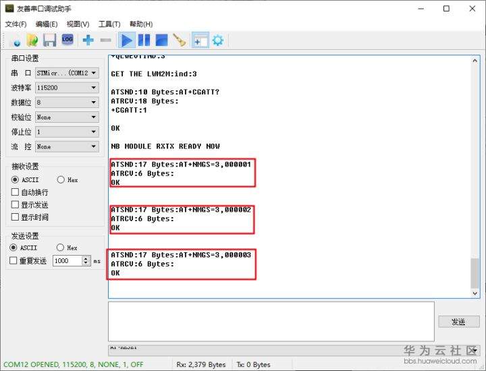
Task: Click the ATSND:10 Bytes:AT+CGATT? line
Action: (165, 92)
